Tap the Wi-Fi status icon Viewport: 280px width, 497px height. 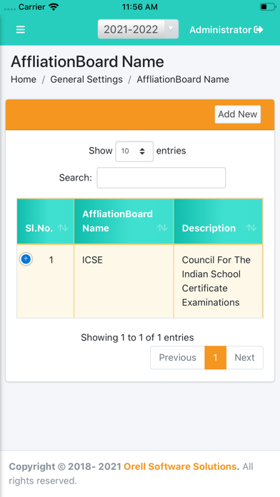click(54, 6)
